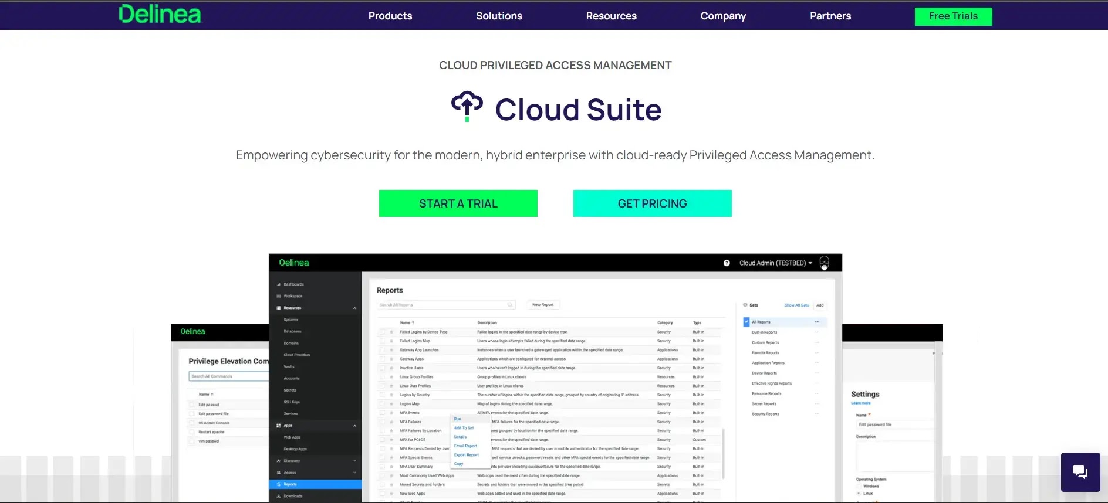1108x503 pixels.
Task: Check the Edit passwd command checkbox
Action: point(192,405)
